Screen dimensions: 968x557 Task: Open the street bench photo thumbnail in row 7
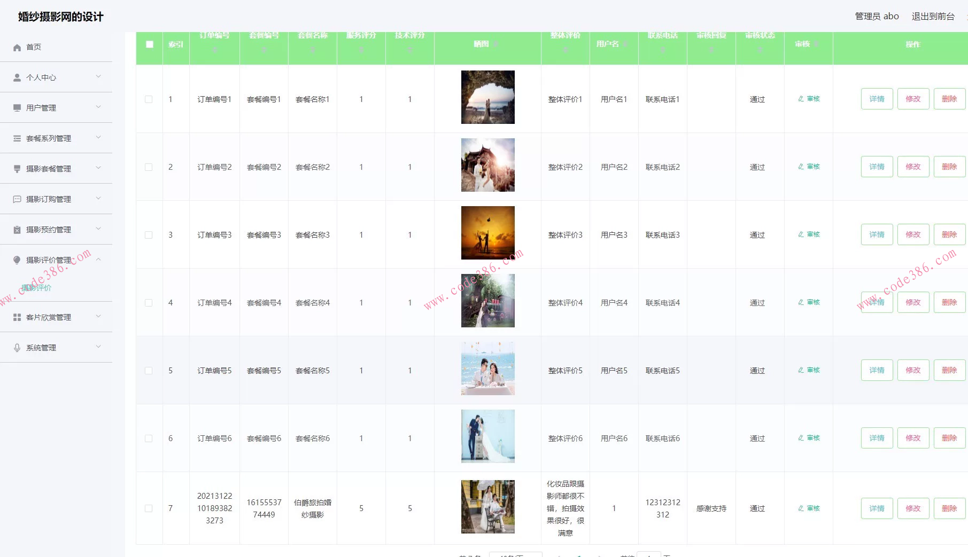tap(488, 507)
